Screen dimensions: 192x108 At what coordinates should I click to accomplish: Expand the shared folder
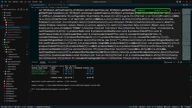click(x=10, y=59)
